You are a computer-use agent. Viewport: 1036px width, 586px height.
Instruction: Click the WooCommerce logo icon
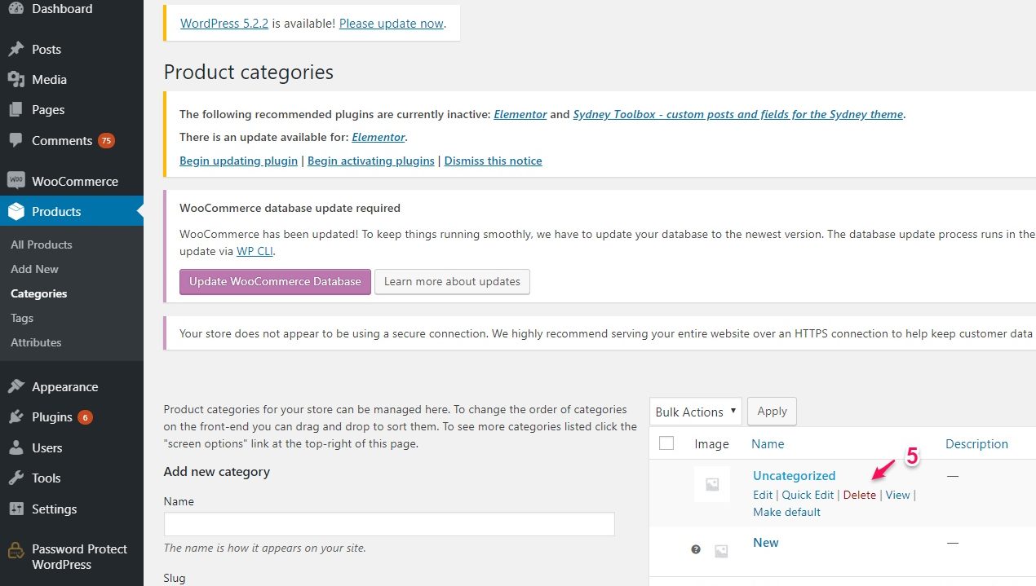[x=15, y=181]
